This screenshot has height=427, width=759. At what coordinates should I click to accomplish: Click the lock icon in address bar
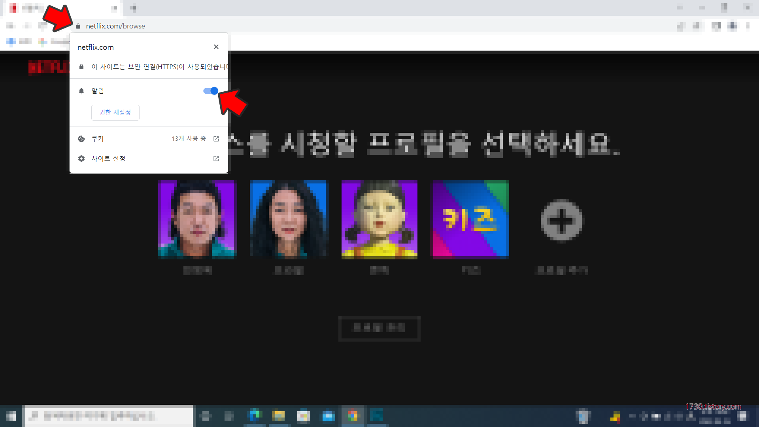(x=78, y=26)
